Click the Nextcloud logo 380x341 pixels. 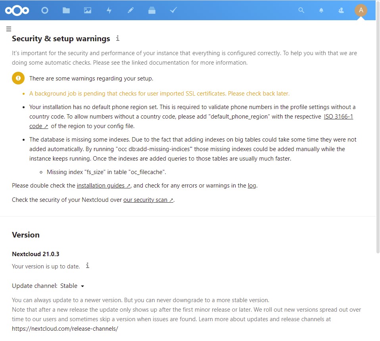[x=17, y=10]
